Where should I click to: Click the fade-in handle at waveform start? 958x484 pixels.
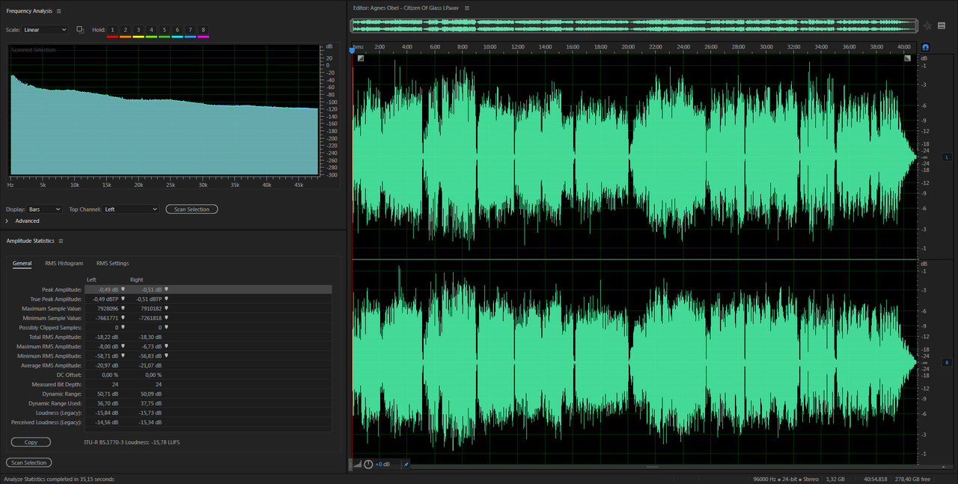pyautogui.click(x=361, y=58)
